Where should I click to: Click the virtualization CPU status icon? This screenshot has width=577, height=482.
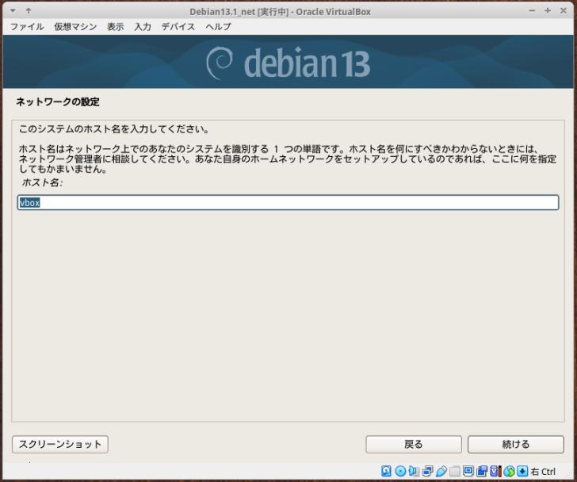tap(495, 471)
